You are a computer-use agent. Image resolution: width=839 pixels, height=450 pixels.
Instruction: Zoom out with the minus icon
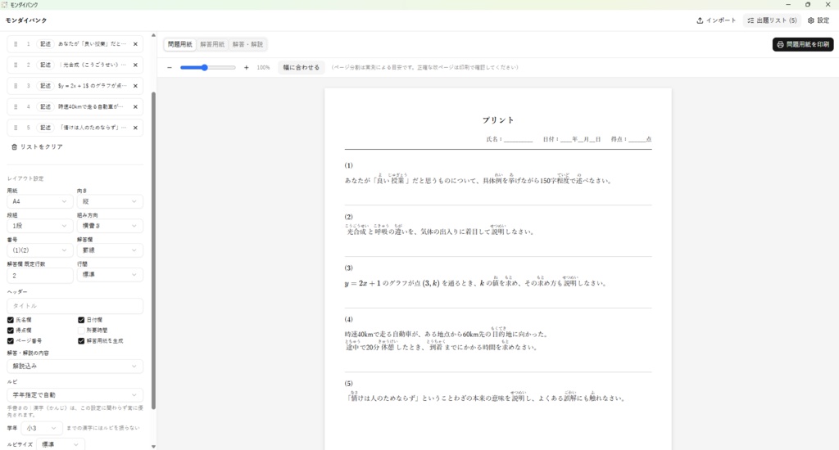pyautogui.click(x=170, y=67)
